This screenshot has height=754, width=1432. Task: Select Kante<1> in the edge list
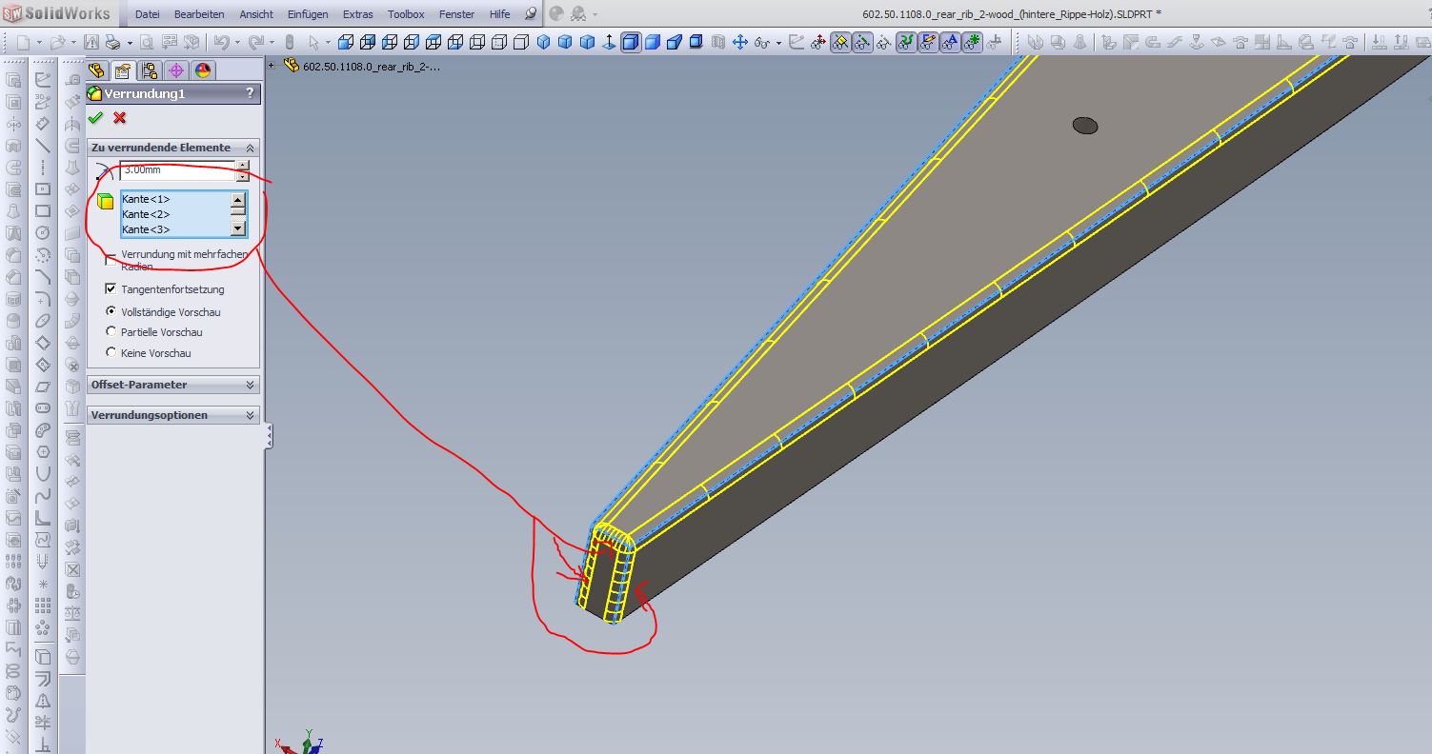(x=146, y=199)
